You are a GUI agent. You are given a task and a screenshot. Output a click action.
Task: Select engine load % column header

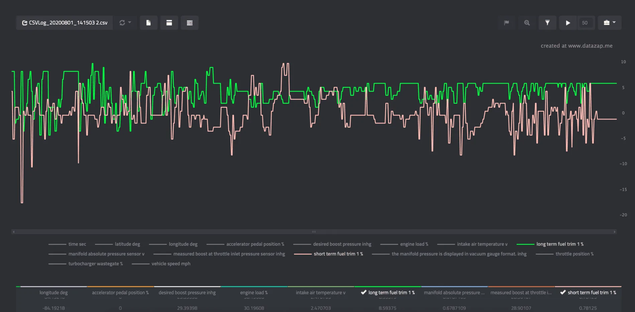(x=254, y=293)
